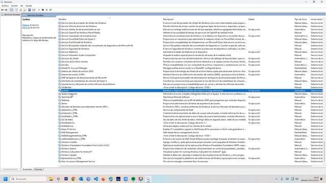326x183 pixels.
Task: Open Spotify from the taskbar
Action: click(x=133, y=179)
